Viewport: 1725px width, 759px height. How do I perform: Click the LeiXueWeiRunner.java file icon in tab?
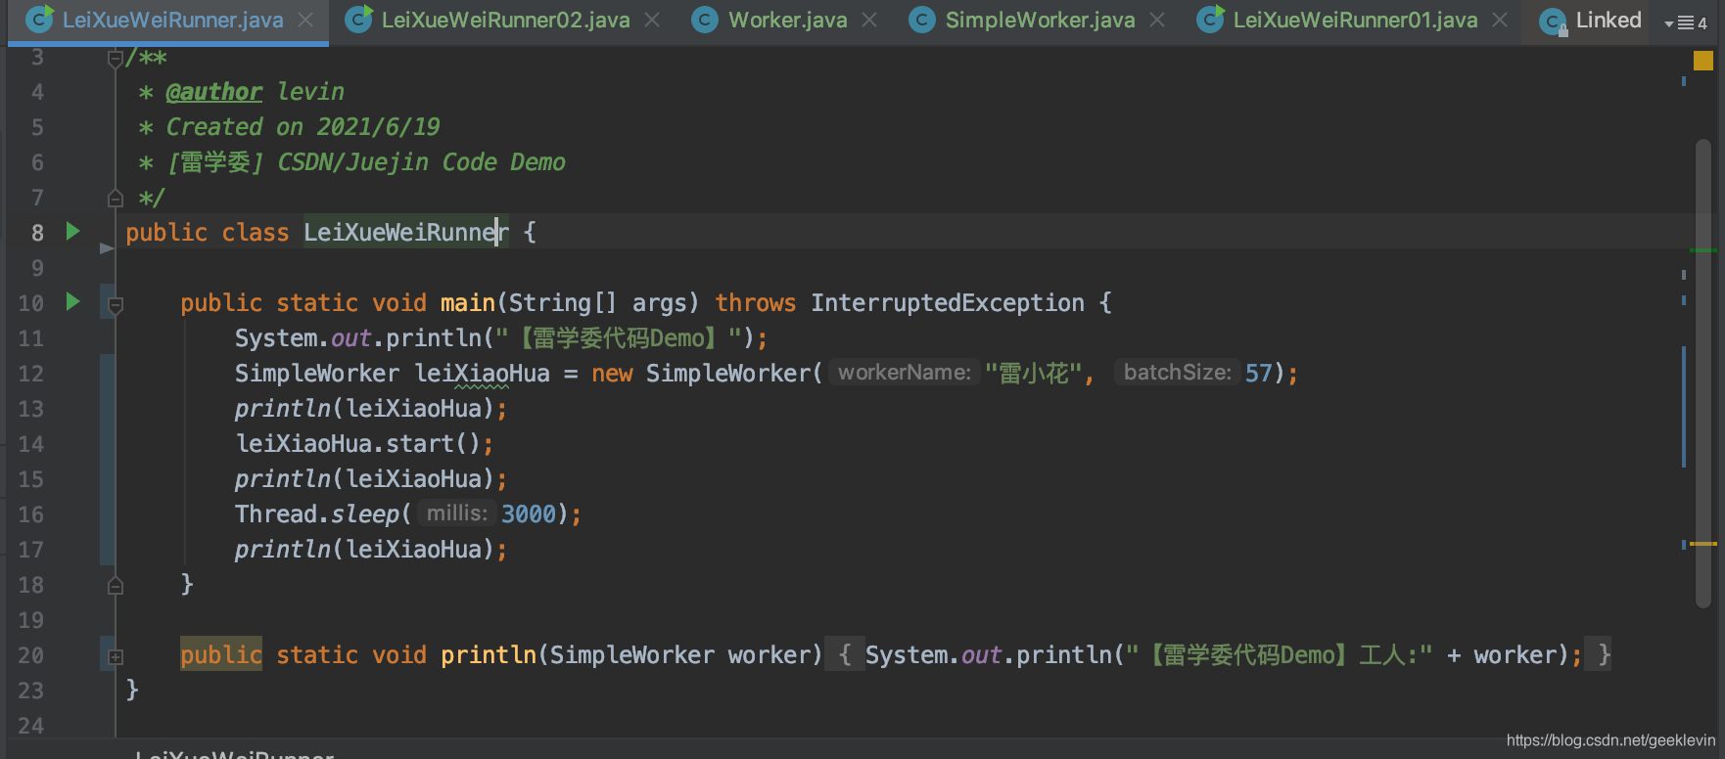[x=40, y=20]
